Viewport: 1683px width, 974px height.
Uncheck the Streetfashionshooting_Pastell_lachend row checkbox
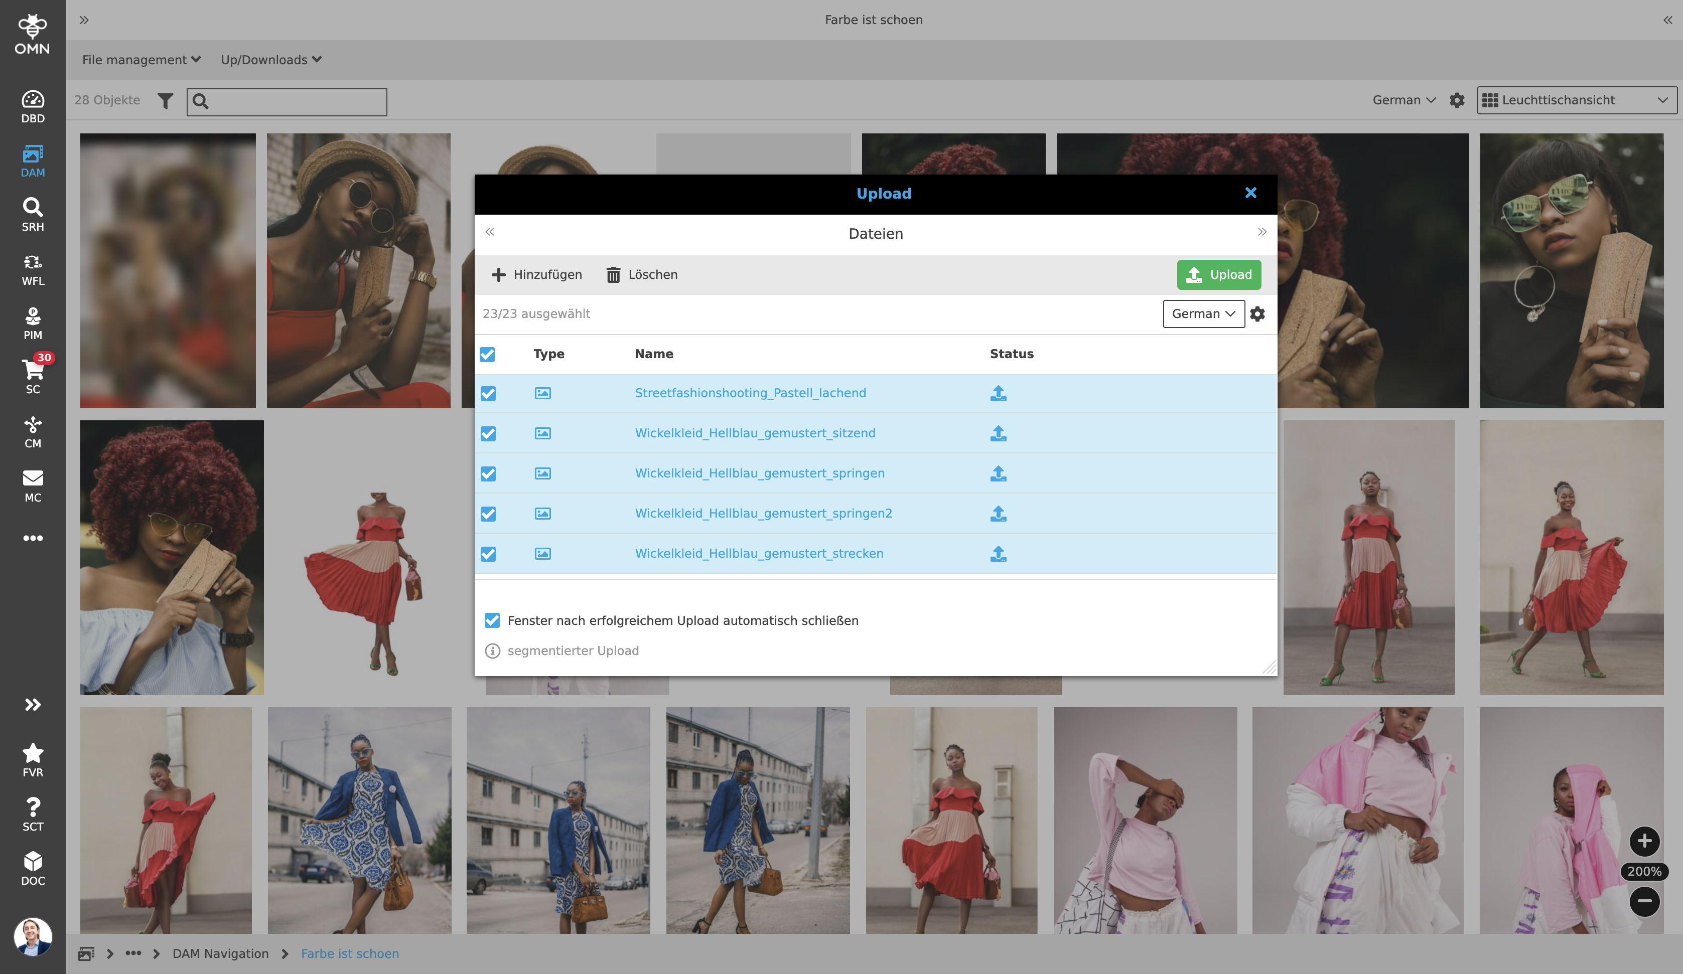(x=488, y=393)
